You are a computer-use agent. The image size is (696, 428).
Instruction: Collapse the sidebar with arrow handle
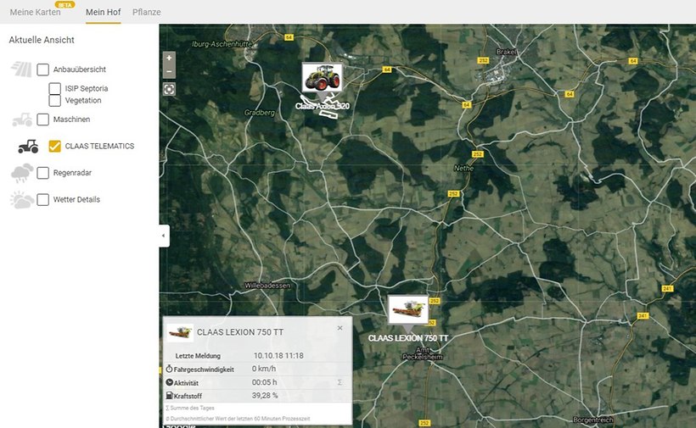click(164, 236)
